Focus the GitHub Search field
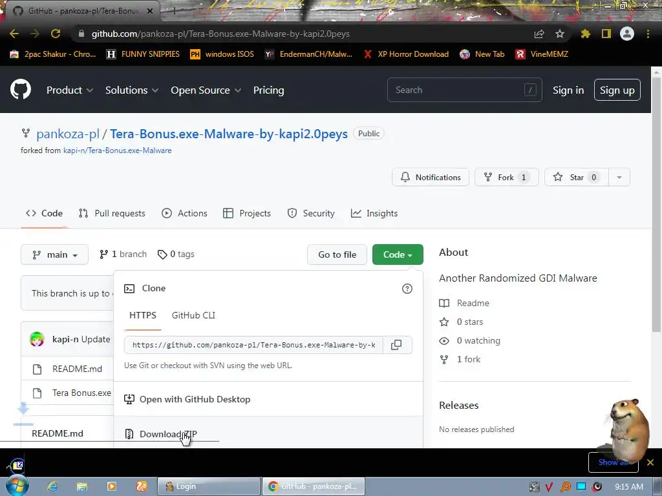Viewport: 662px width, 496px height. click(464, 90)
